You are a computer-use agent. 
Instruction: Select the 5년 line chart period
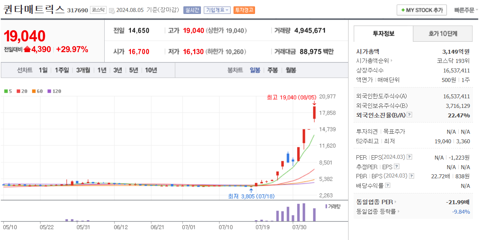point(134,70)
